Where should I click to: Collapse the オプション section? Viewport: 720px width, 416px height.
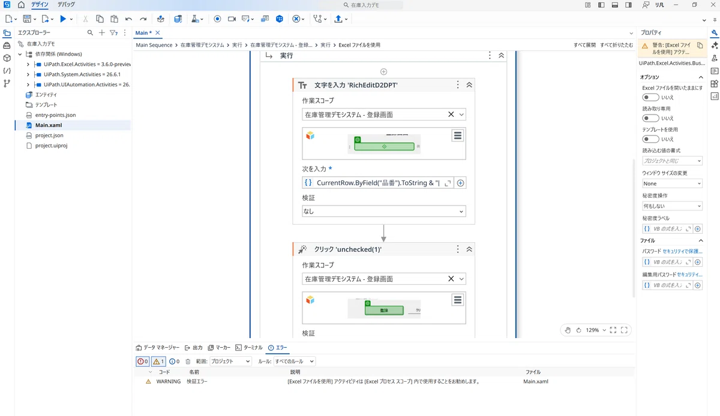point(700,77)
